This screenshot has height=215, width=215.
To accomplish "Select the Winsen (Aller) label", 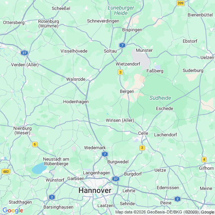I will tap(120, 120).
